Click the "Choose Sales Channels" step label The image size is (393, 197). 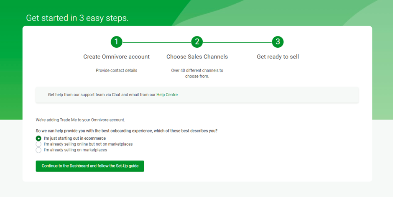[x=197, y=56]
